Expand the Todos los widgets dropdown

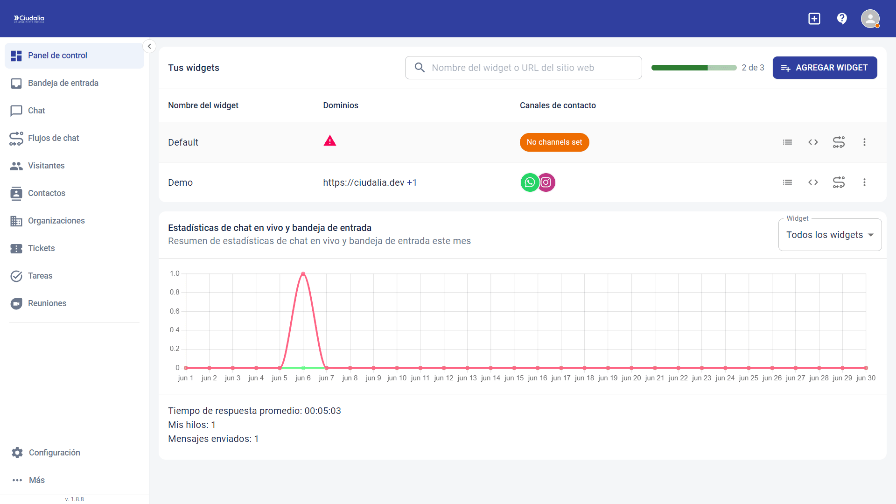point(830,235)
